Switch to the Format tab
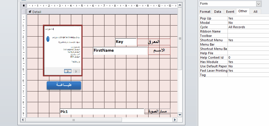This screenshot has width=269, height=126. click(x=205, y=12)
